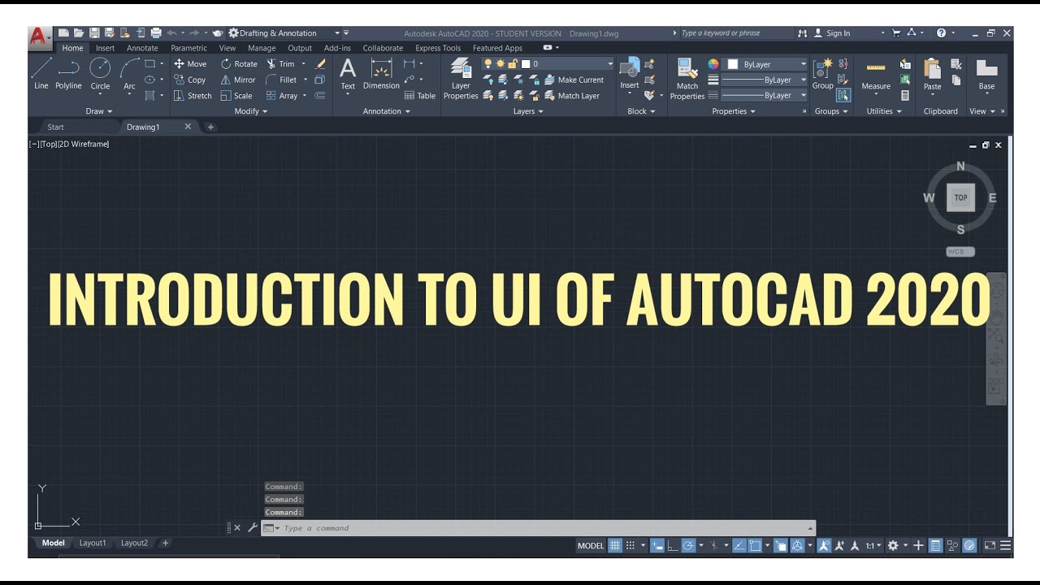Click MODEL space button in status bar
The height and width of the screenshot is (585, 1040).
click(x=591, y=546)
